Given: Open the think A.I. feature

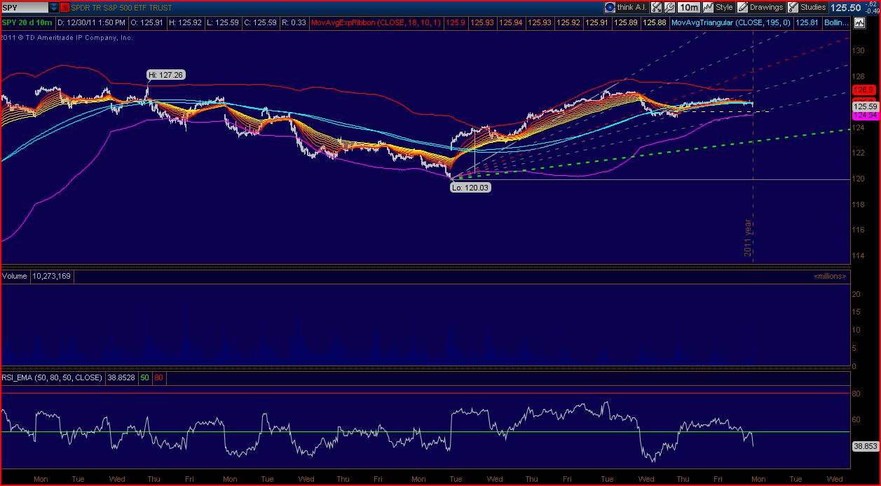Looking at the screenshot, I should pyautogui.click(x=625, y=7).
